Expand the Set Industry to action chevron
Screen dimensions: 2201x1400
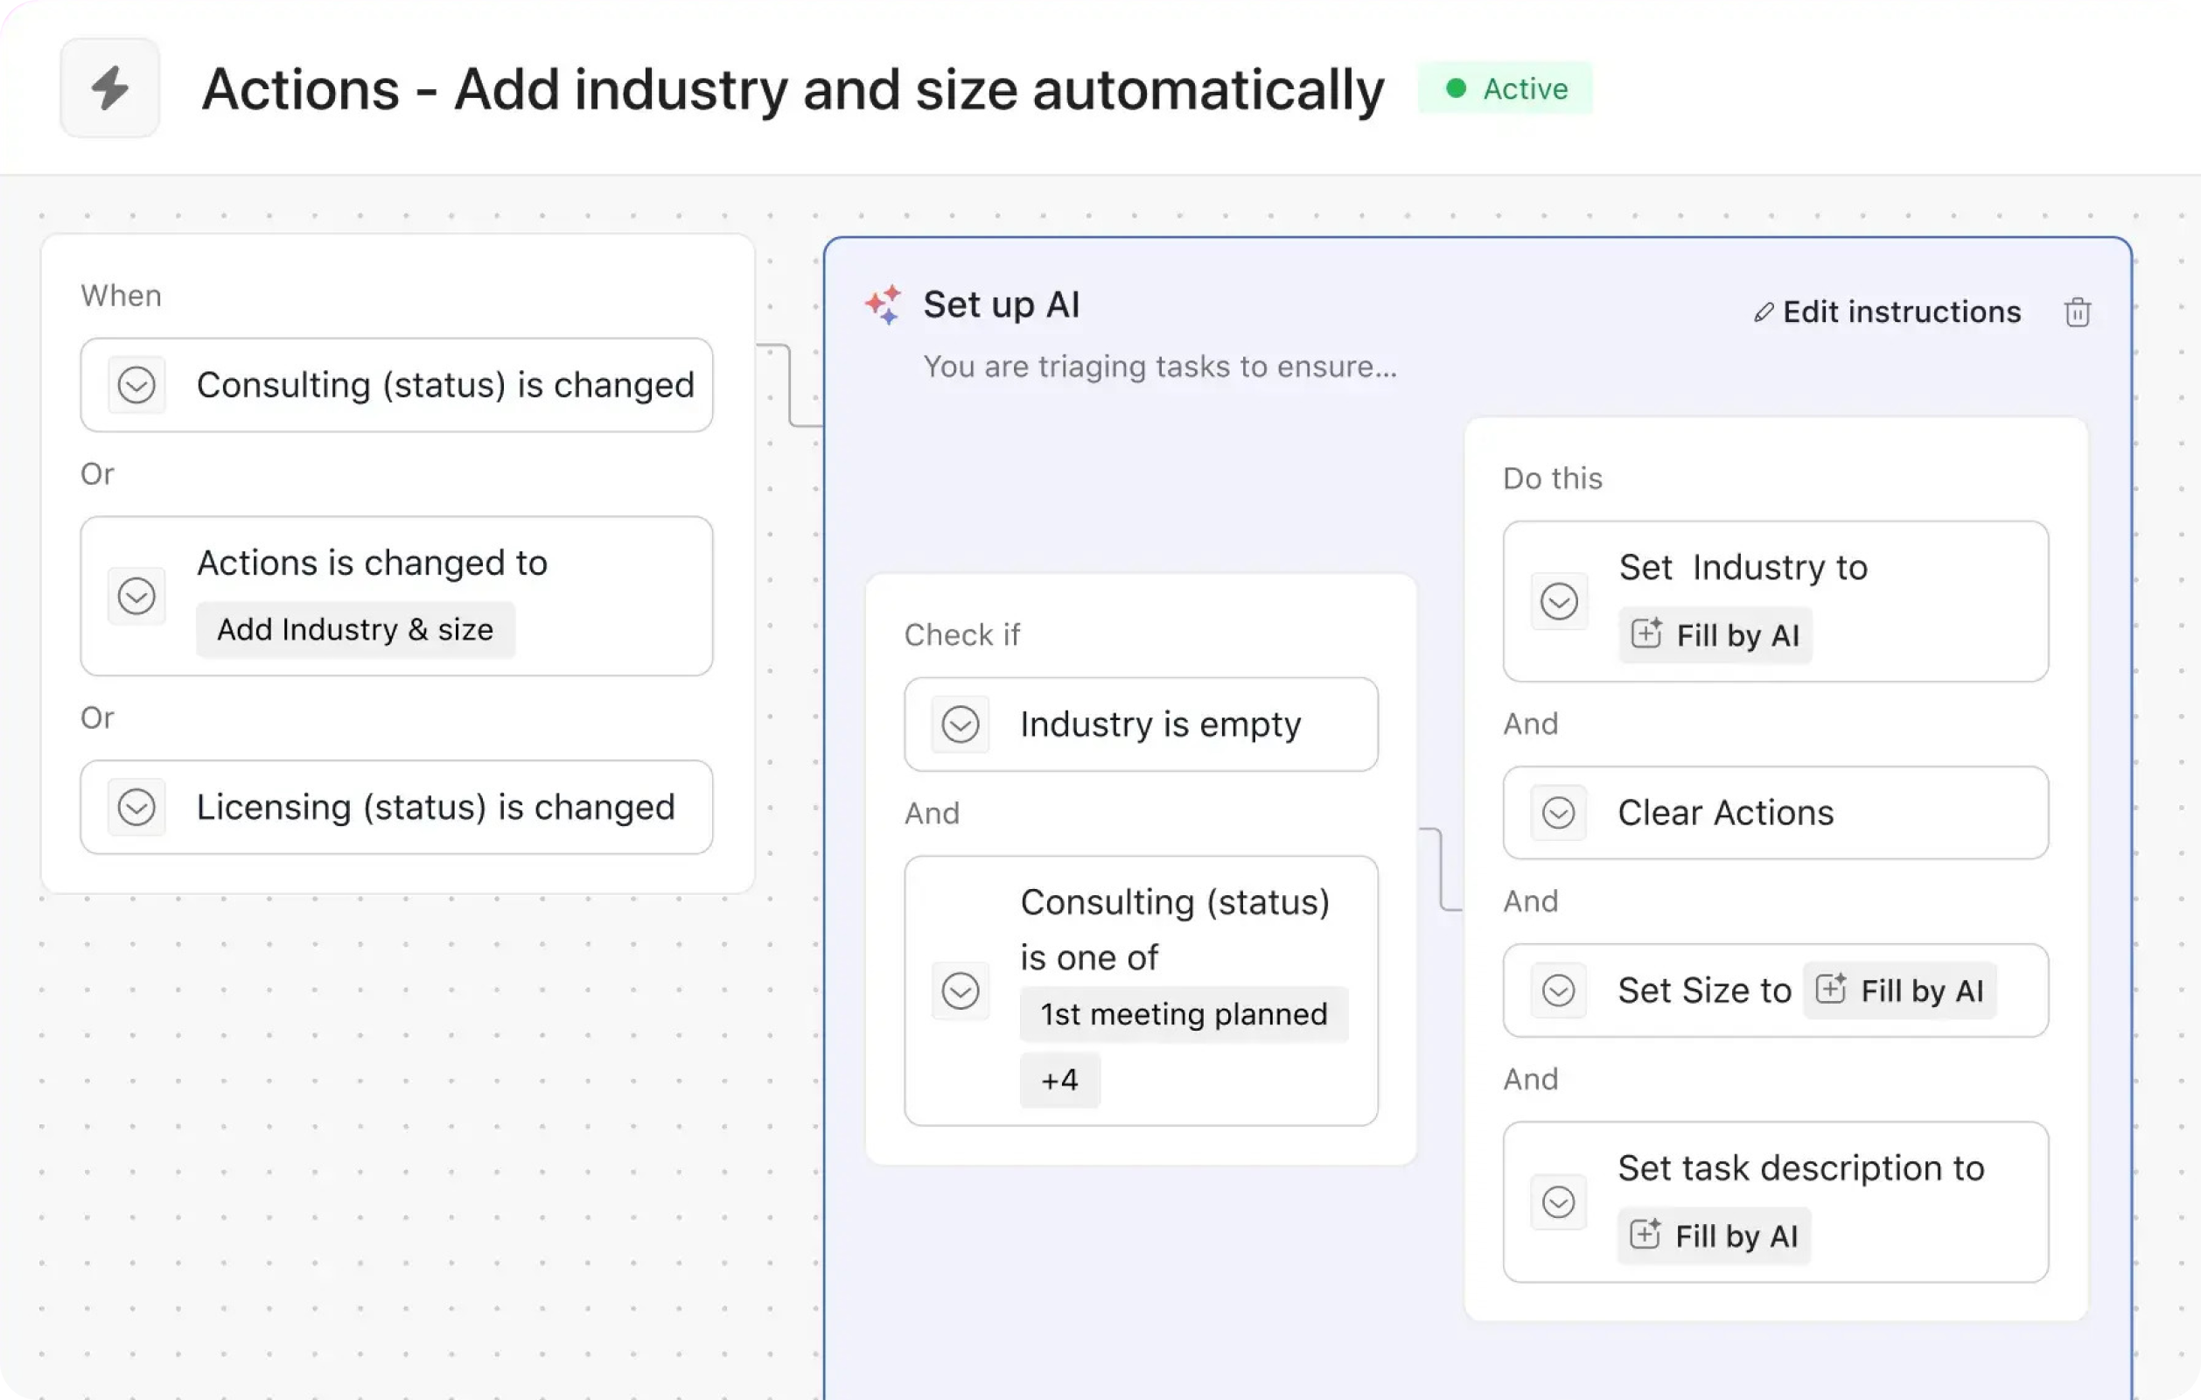coord(1558,602)
